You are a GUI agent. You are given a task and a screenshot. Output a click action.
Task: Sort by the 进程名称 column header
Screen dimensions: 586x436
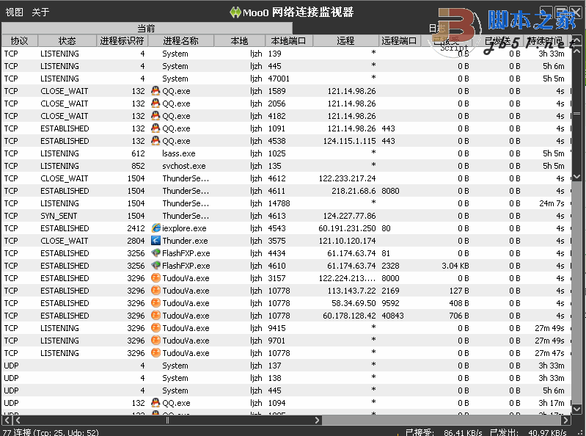(181, 41)
